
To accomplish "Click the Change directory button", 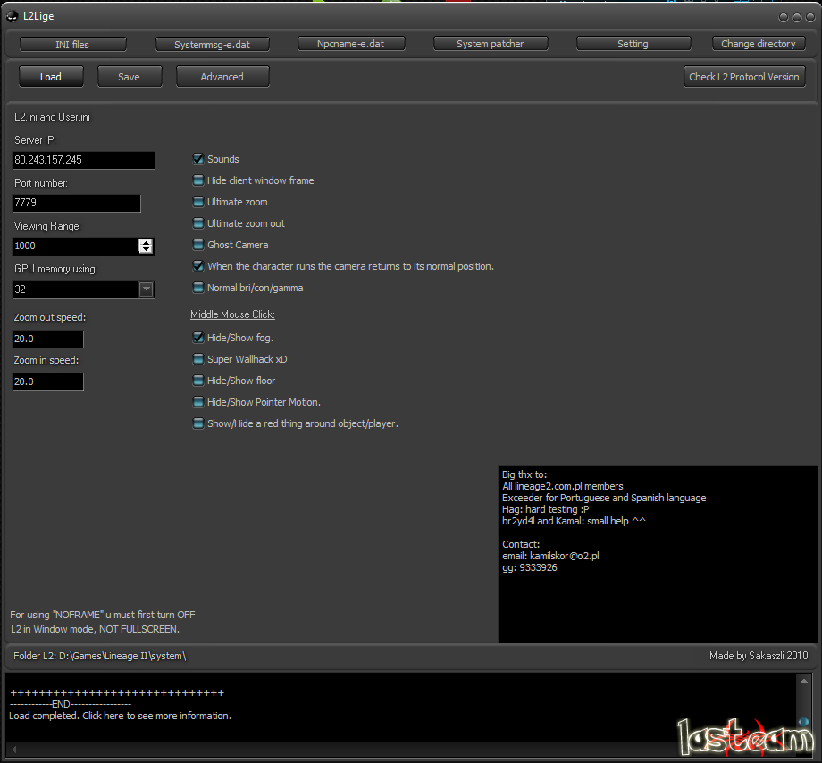I will click(x=758, y=44).
